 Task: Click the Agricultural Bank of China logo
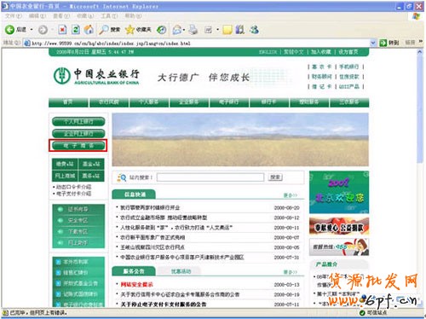[x=97, y=76]
